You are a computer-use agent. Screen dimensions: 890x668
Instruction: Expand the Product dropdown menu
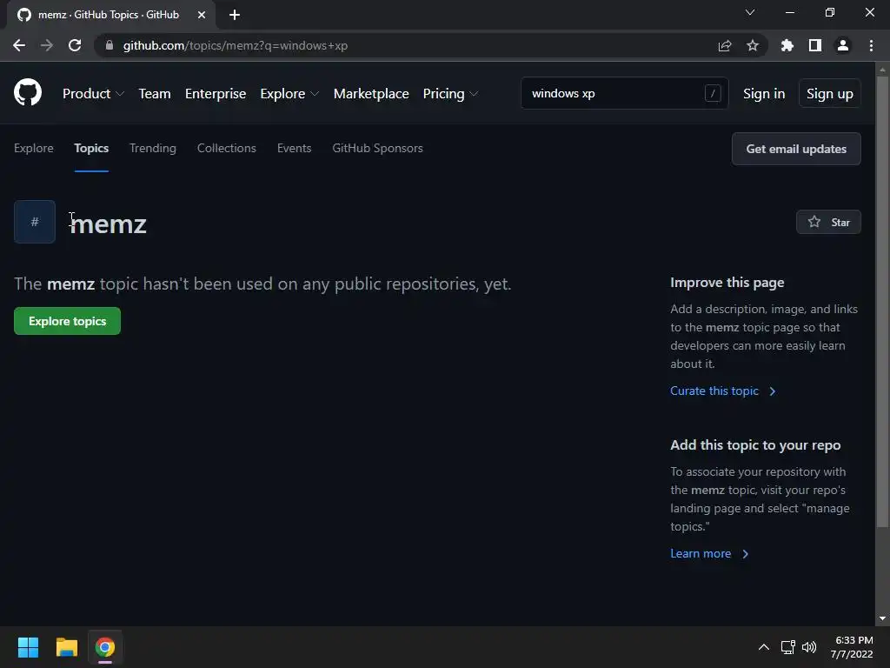click(x=93, y=94)
